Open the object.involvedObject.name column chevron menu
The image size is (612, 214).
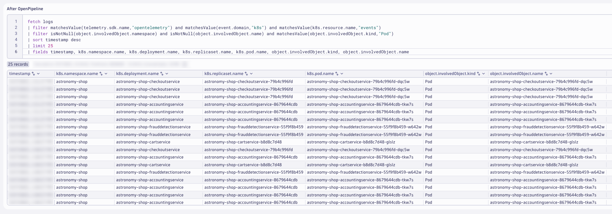coord(551,74)
